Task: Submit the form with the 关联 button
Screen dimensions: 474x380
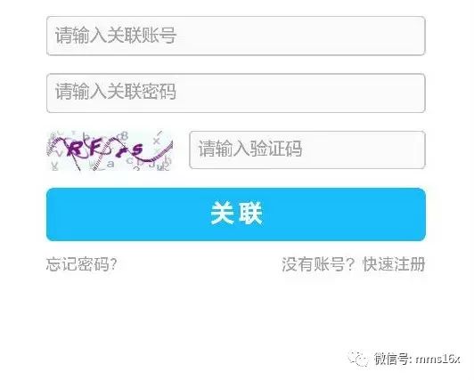Action: 236,214
